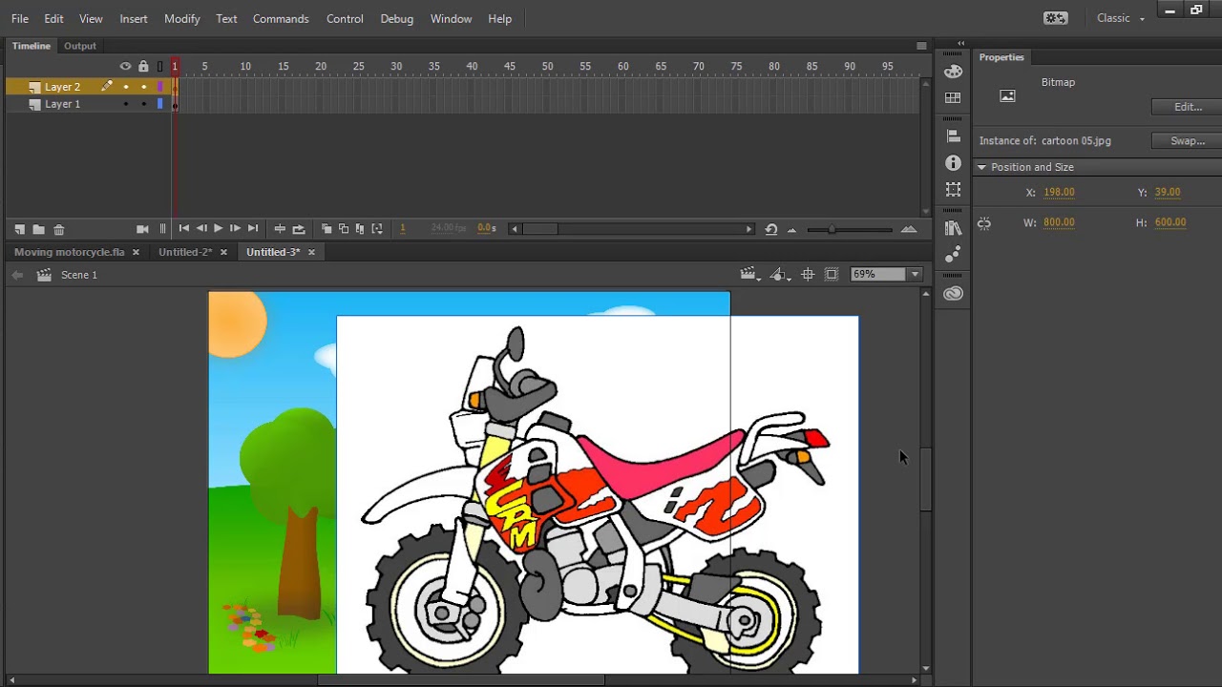The width and height of the screenshot is (1222, 687).
Task: Collapse the docked panel icons strip
Action: [960, 44]
